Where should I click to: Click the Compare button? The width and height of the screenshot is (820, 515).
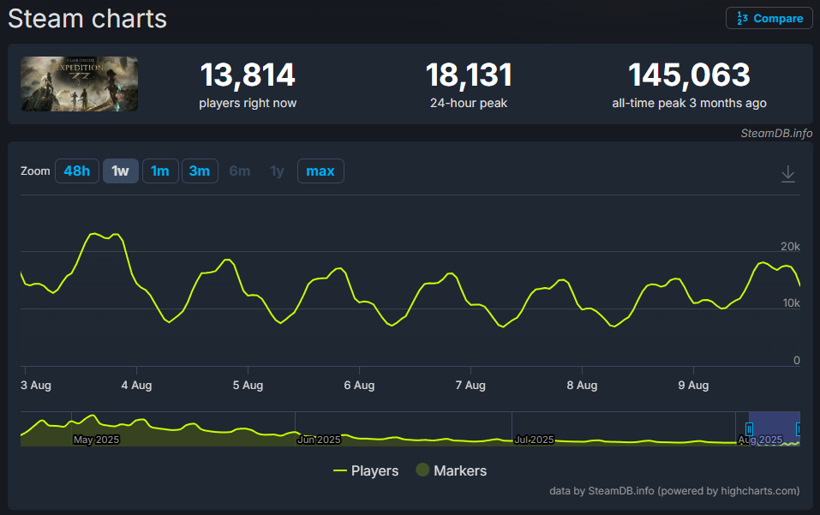tap(769, 18)
